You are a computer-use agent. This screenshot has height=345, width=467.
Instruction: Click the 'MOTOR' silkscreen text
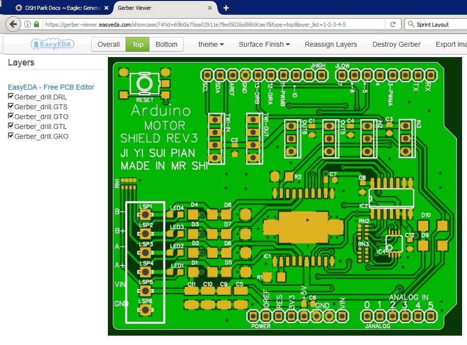pos(165,125)
